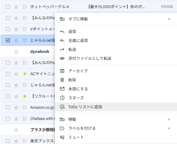Image resolution: width=177 pixels, height=144 pixels.
Task: Expand the タブに移動 submenu arrow
Action: tap(169, 19)
